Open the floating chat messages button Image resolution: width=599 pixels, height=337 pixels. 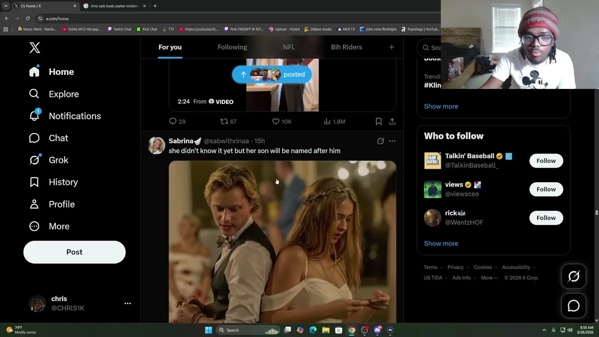(574, 306)
